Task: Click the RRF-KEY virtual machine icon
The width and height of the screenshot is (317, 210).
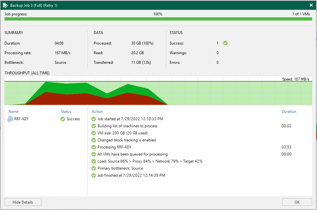Action: click(x=10, y=119)
